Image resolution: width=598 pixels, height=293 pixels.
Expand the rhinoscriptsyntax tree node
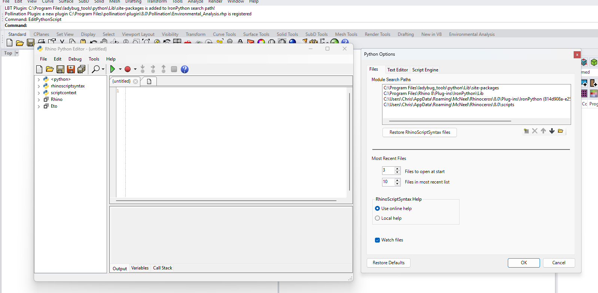pos(39,86)
